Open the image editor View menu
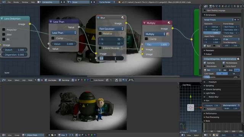 [x=10, y=135]
